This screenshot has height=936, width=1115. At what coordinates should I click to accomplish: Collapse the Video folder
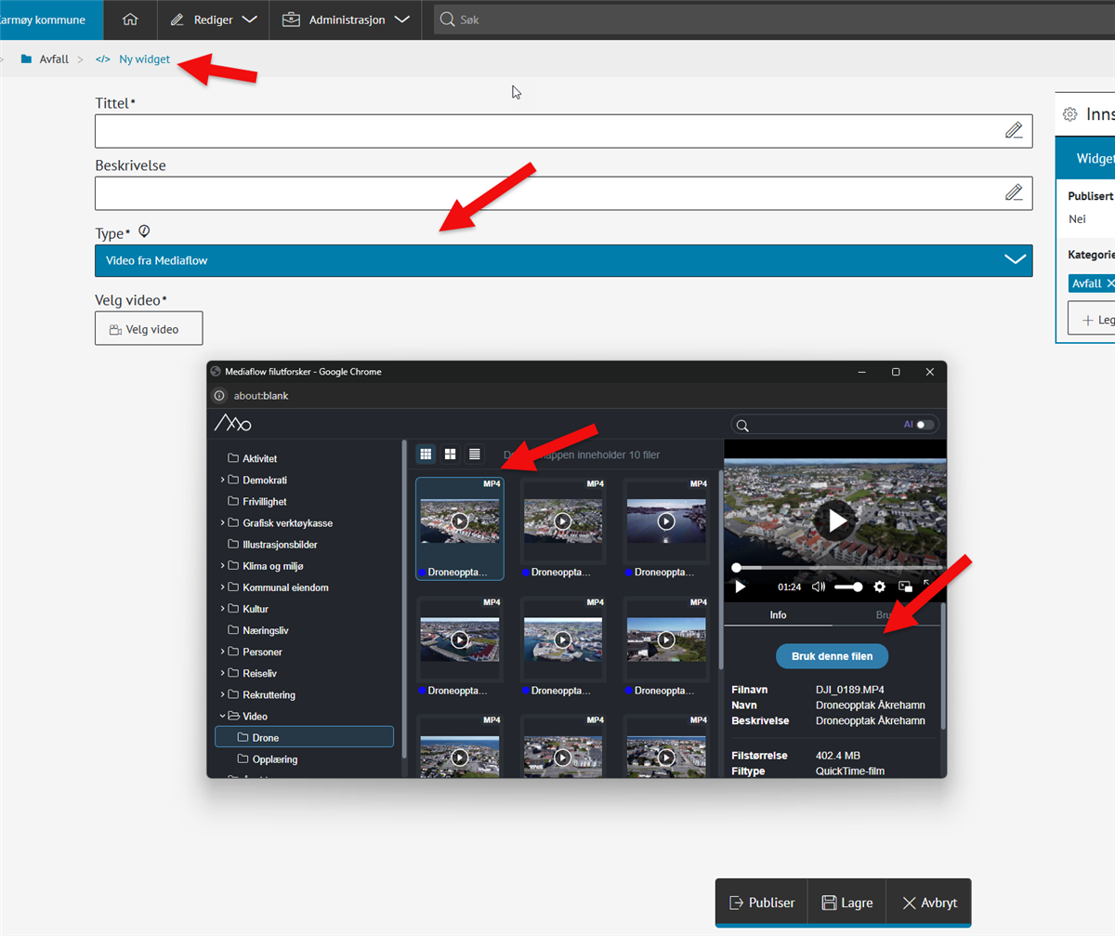(223, 716)
